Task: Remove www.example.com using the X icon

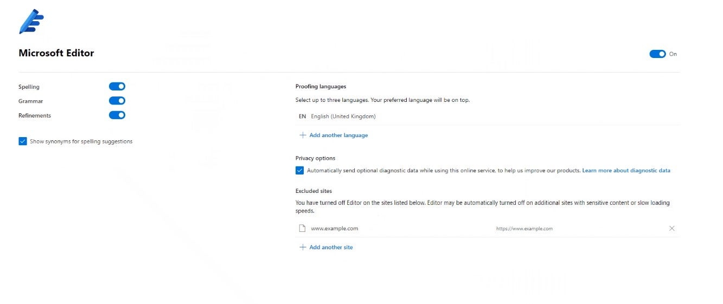Action: [672, 229]
